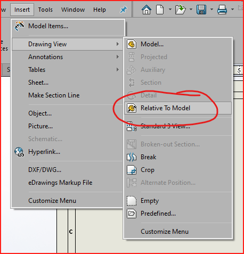The width and height of the screenshot is (244, 254).
Task: Open dropdown arrow next to New icon
Action: pos(170,10)
